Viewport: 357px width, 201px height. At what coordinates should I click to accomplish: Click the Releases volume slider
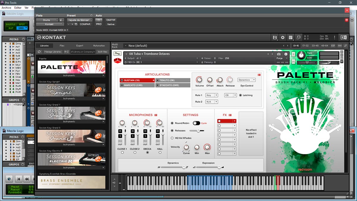pyautogui.click(x=197, y=130)
